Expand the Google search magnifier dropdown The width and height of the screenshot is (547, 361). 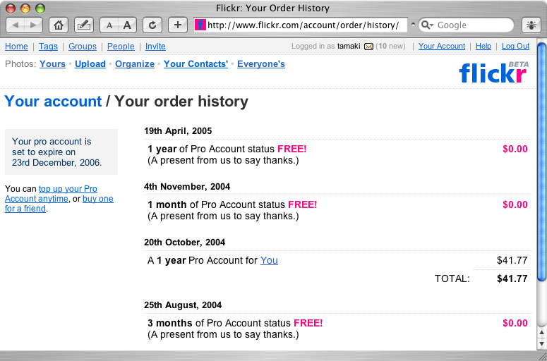coord(426,25)
